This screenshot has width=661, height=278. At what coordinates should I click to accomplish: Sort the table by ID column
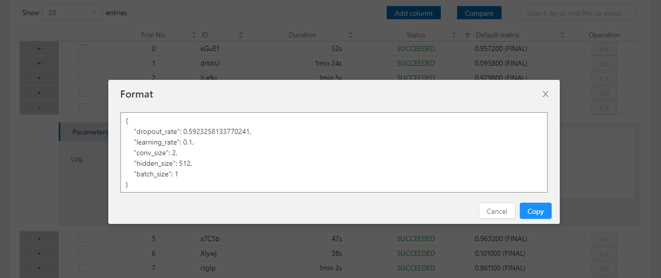pos(241,35)
